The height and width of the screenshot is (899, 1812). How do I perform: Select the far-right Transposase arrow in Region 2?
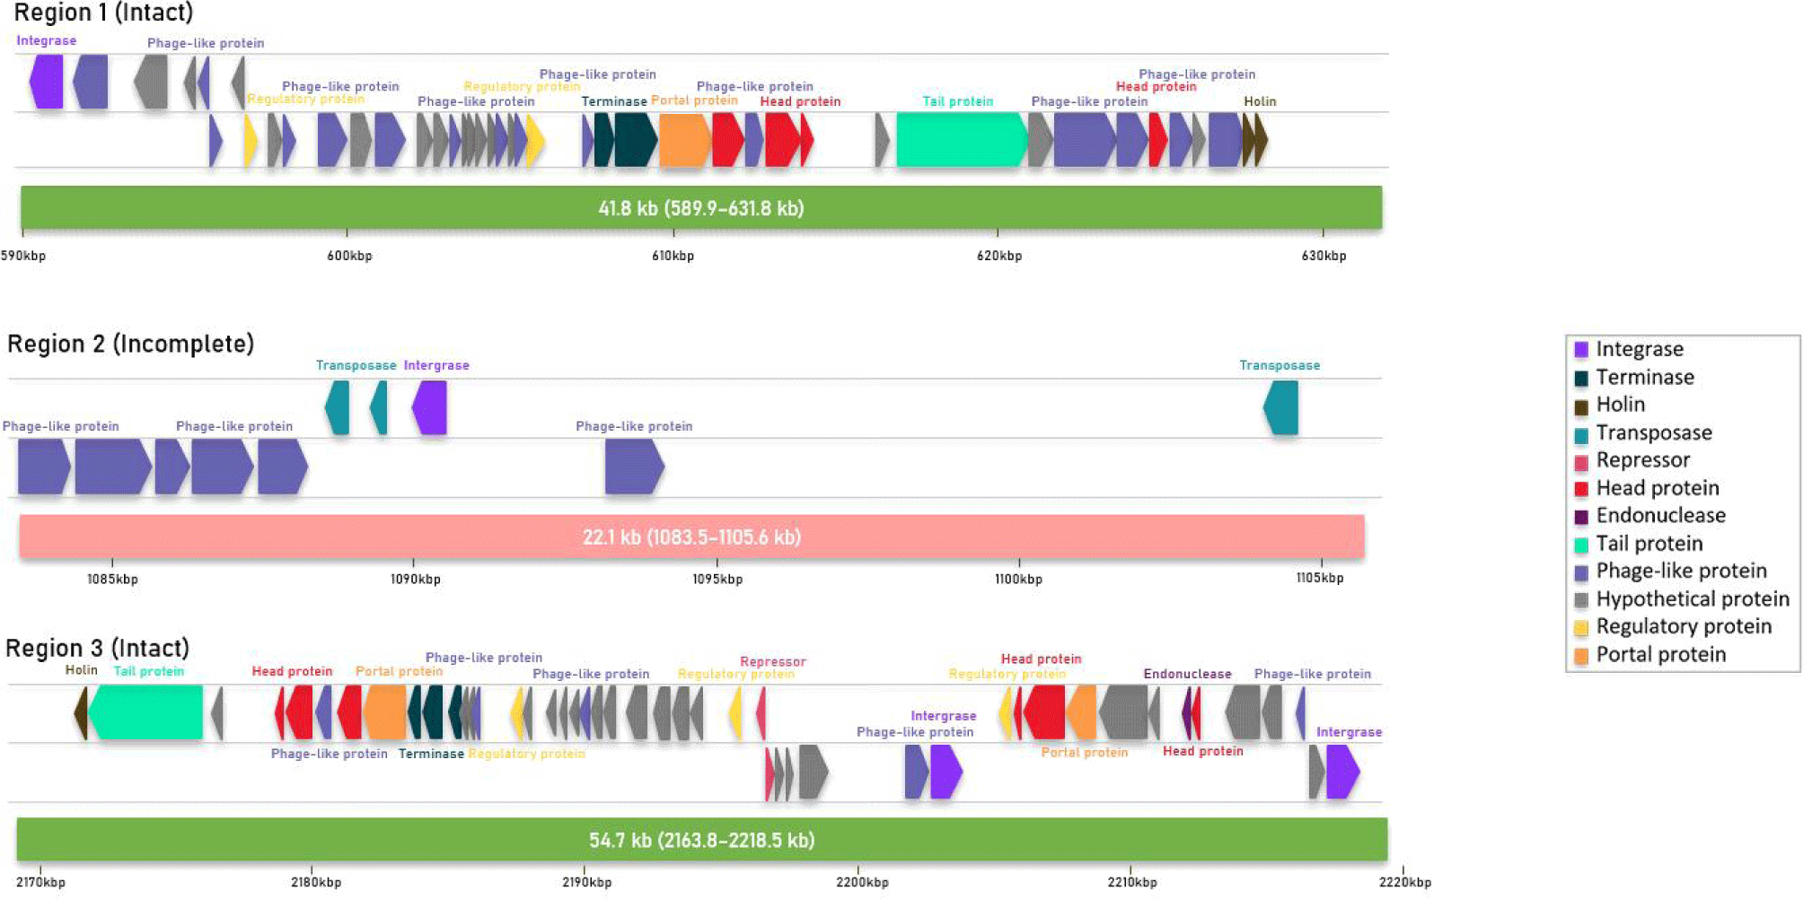coord(1281,408)
